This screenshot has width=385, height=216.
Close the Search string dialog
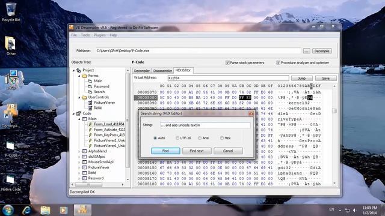point(251,113)
